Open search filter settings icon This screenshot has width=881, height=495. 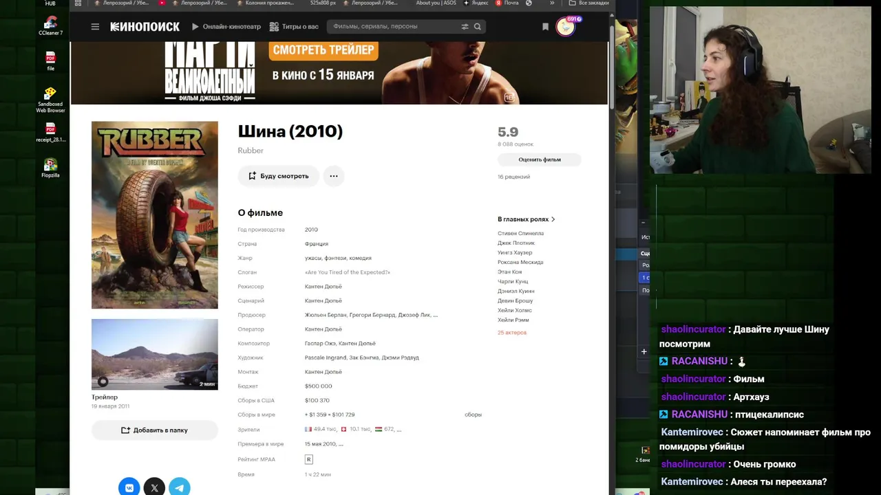(465, 27)
